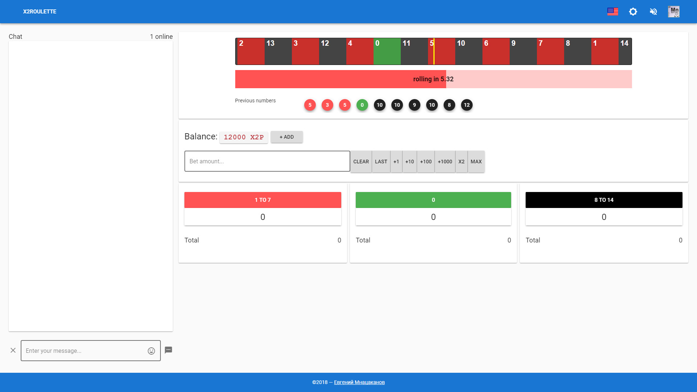Expand the X2ROULETTE home menu

(40, 12)
